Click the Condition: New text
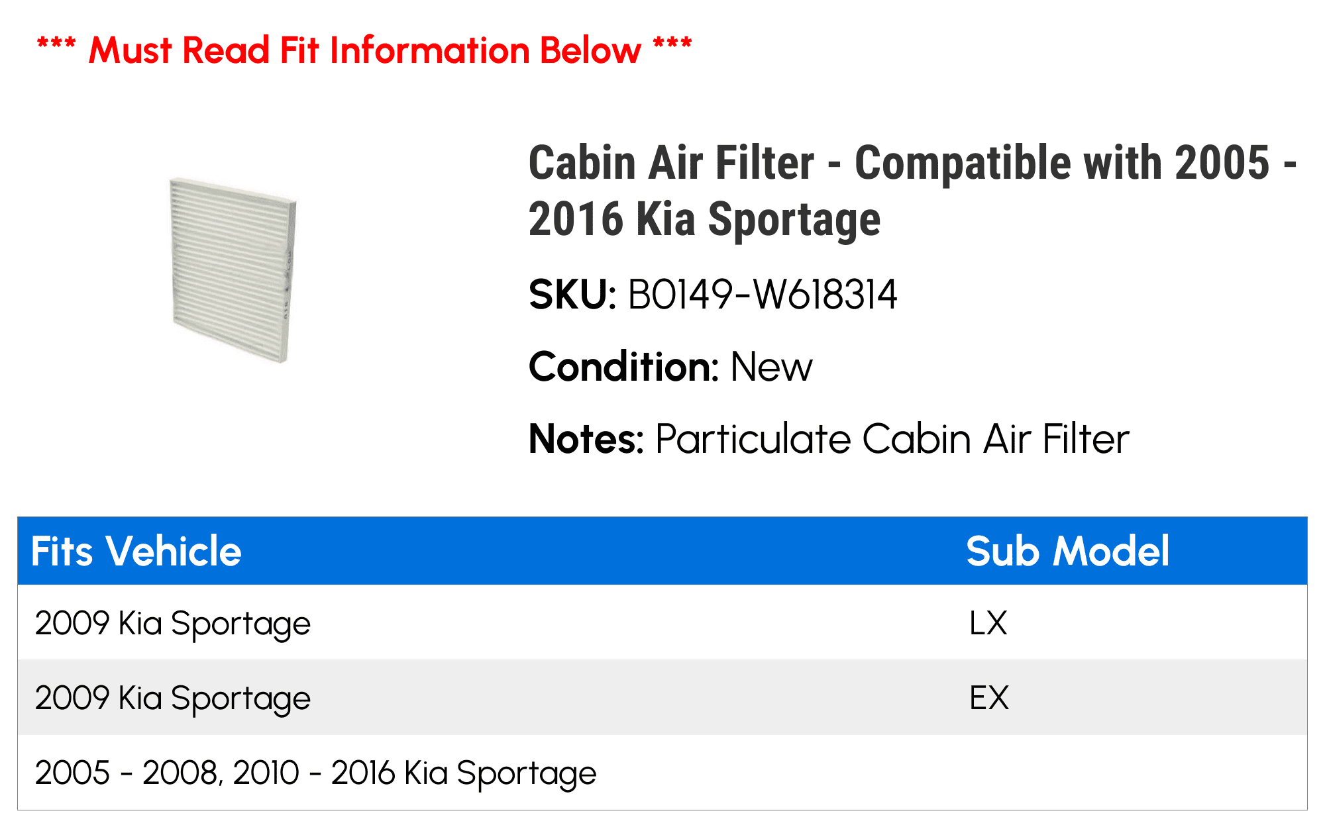The height and width of the screenshot is (827, 1325). (670, 367)
